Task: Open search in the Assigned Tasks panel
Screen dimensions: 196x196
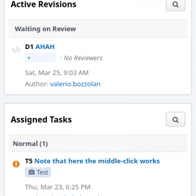Action: (175, 119)
